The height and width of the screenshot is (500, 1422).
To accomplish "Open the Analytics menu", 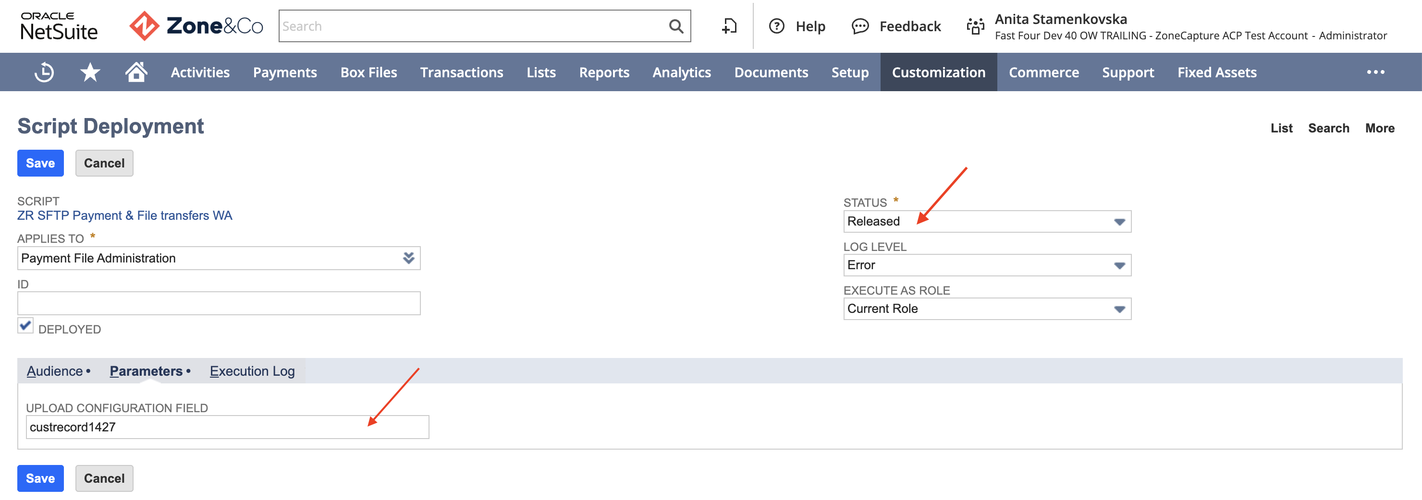I will pyautogui.click(x=681, y=72).
